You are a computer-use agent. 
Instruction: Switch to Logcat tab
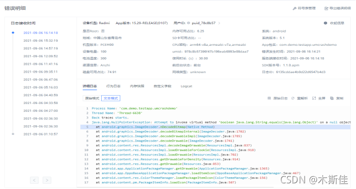click(x=186, y=86)
